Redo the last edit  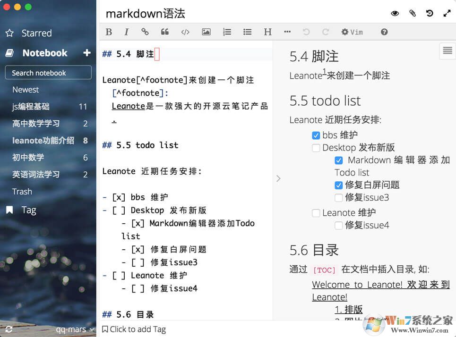326,32
